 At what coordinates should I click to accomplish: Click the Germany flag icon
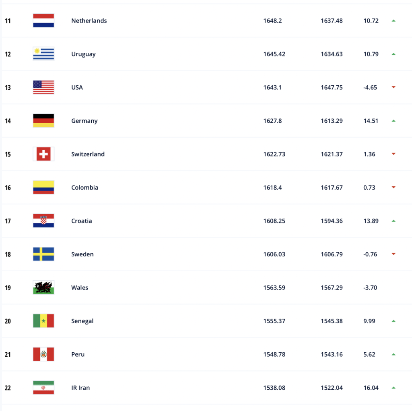coord(43,121)
